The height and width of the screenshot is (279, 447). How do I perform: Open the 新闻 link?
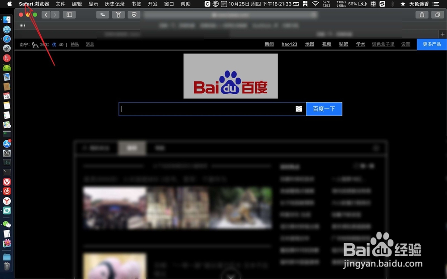[269, 44]
